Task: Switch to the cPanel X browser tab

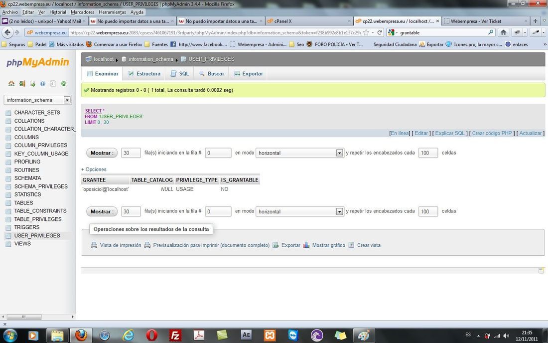Action: coord(309,21)
